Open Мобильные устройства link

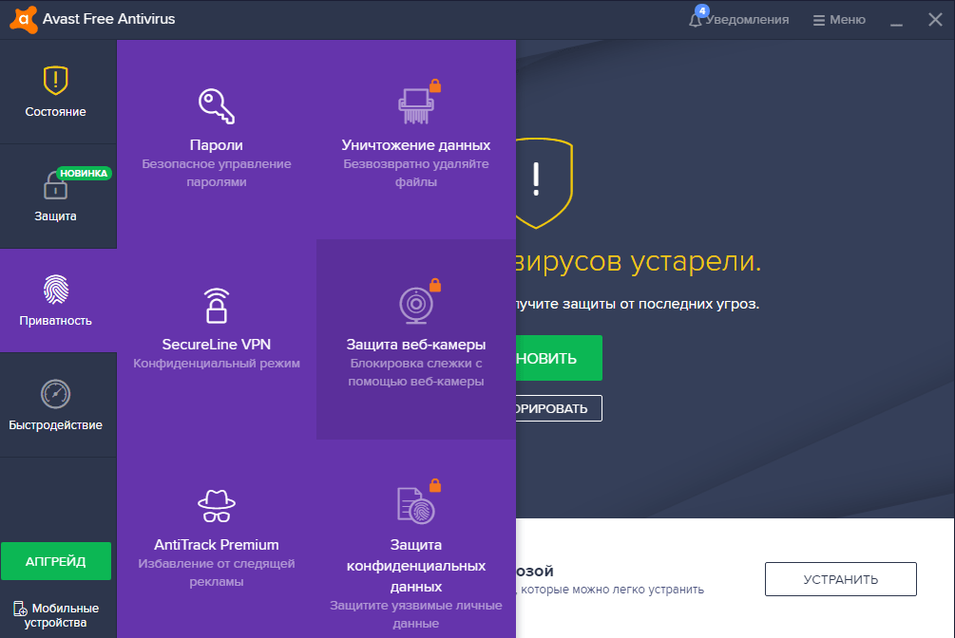click(x=55, y=615)
